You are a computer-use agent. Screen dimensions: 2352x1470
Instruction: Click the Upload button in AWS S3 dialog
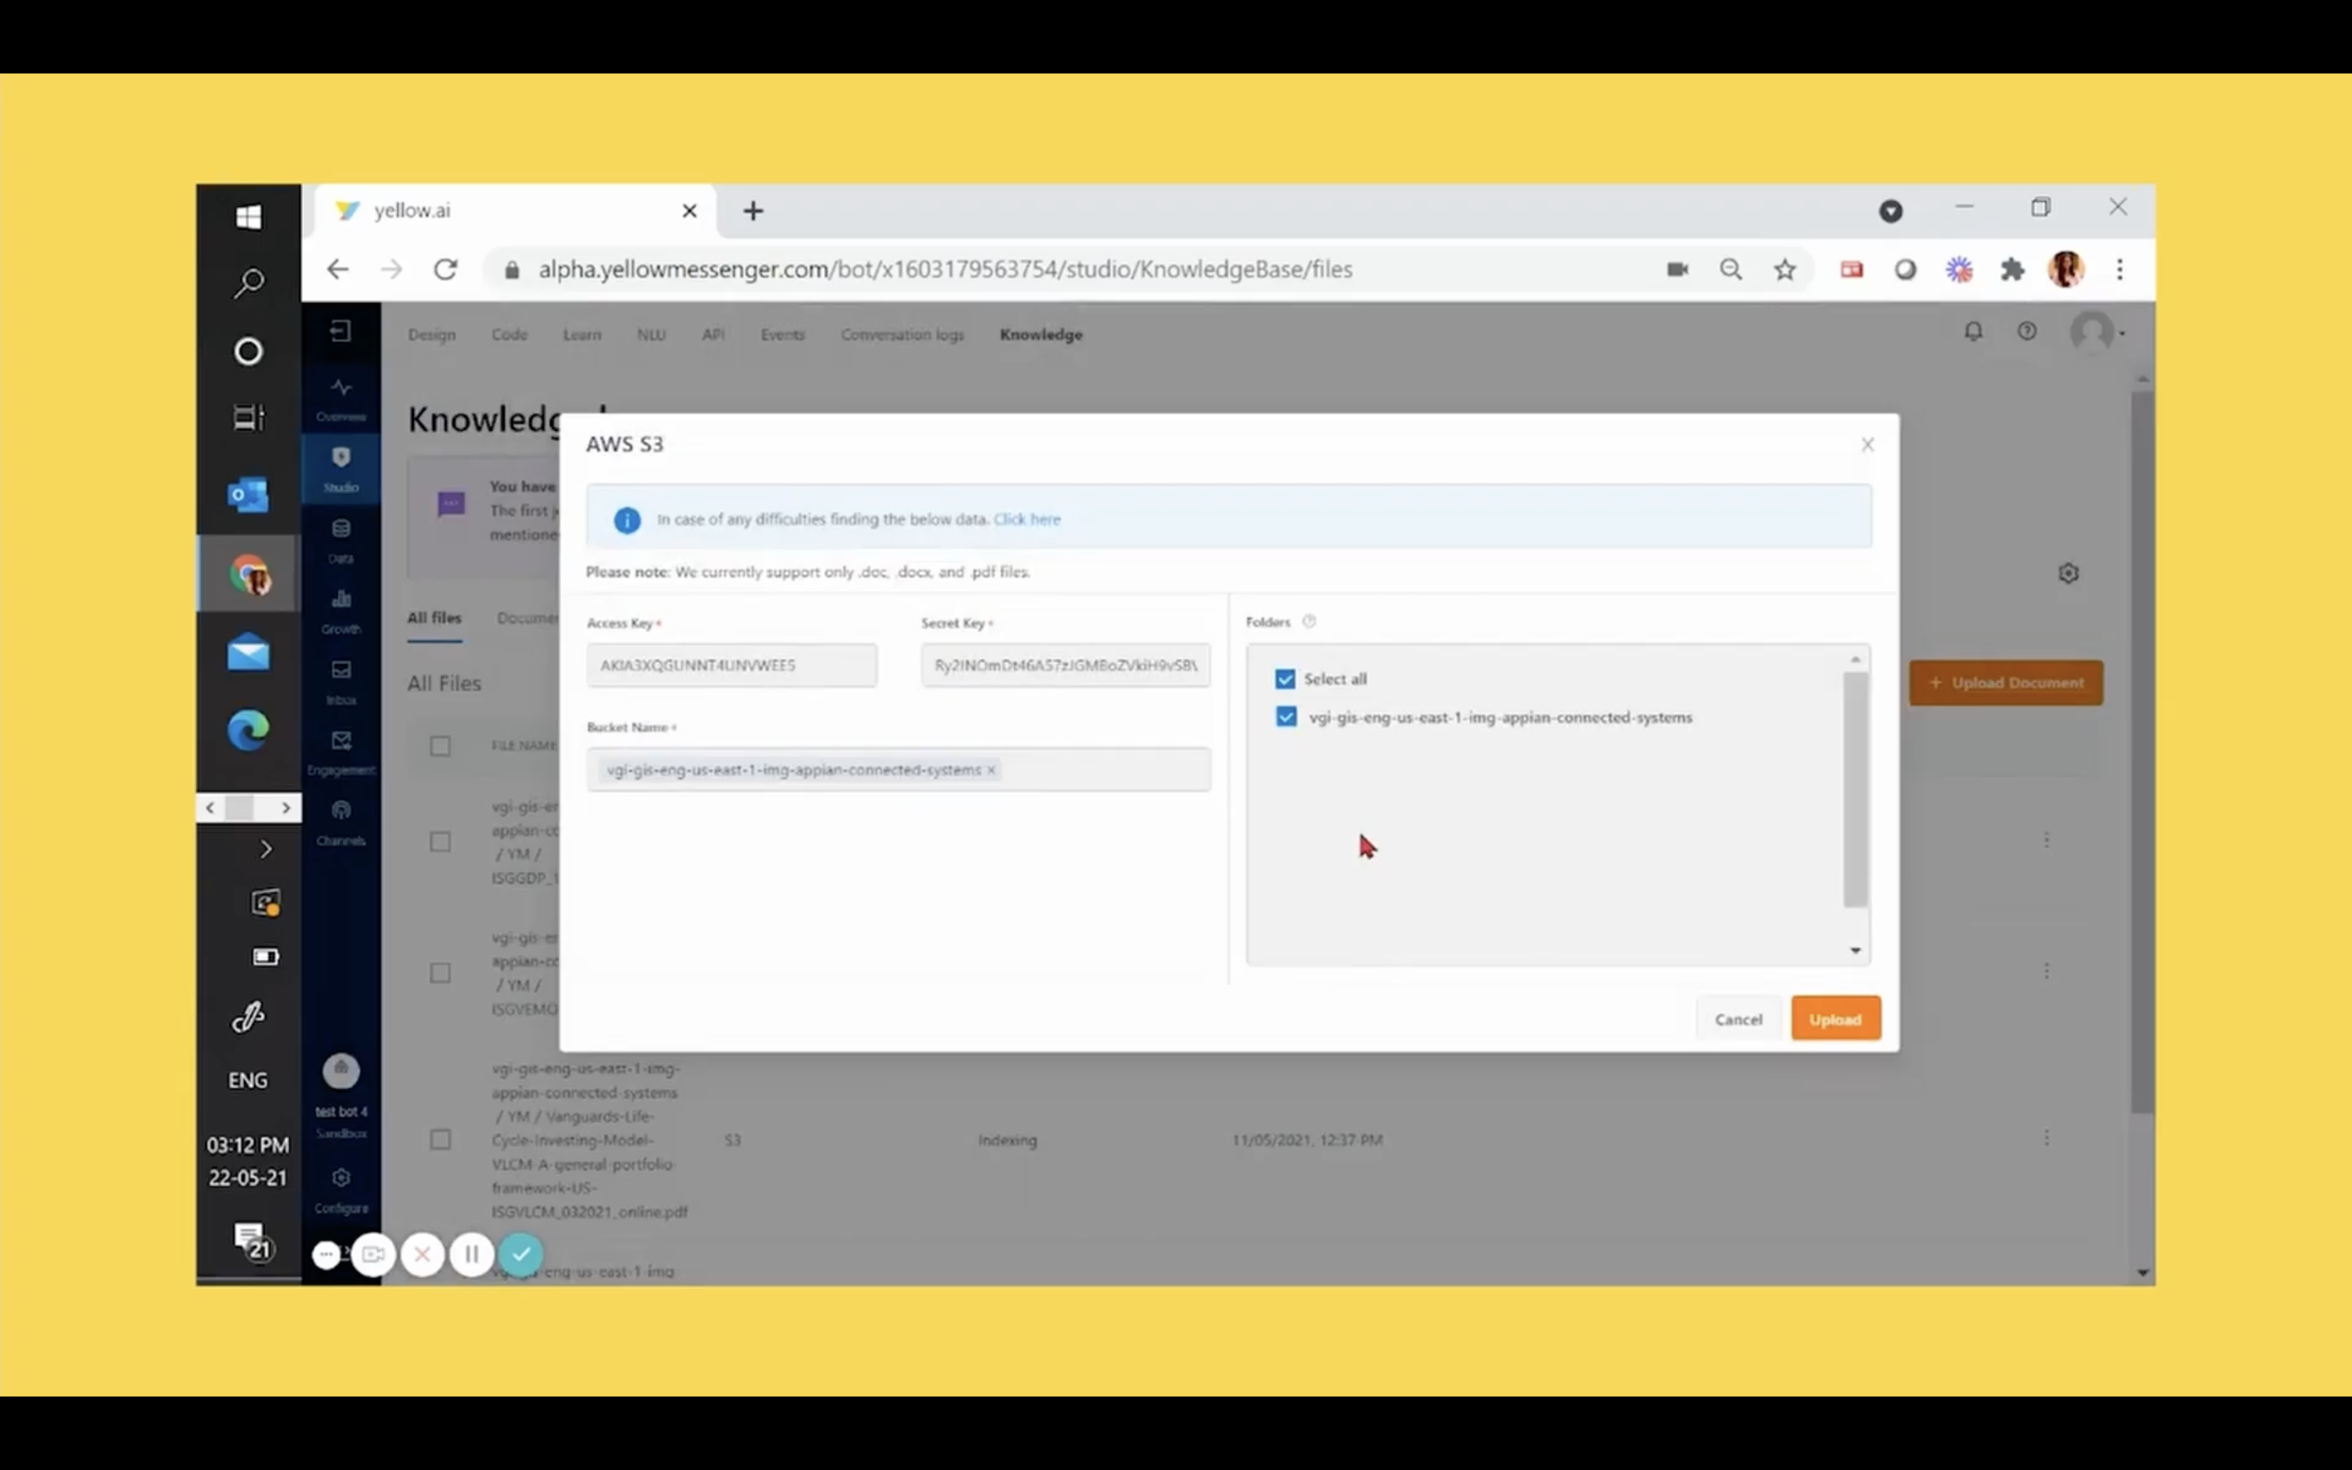(1835, 1019)
